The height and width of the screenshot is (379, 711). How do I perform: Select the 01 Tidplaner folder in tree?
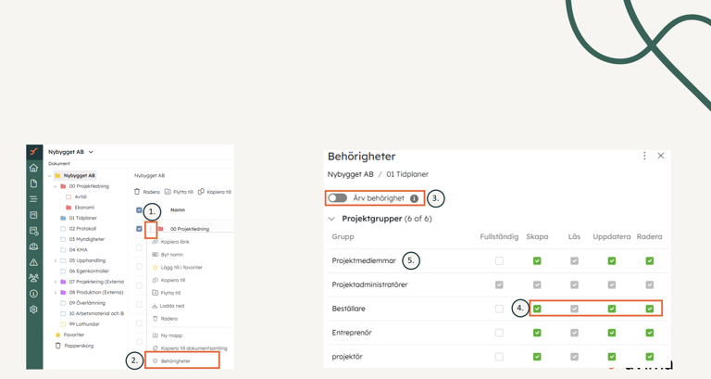[82, 218]
